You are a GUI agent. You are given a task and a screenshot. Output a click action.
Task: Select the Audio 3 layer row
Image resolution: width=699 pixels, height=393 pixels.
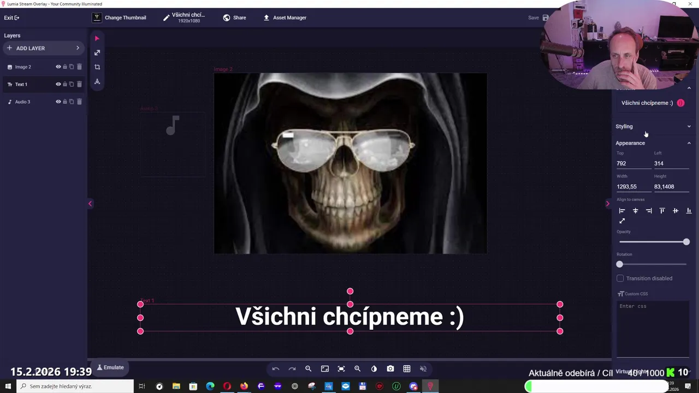[x=44, y=102]
